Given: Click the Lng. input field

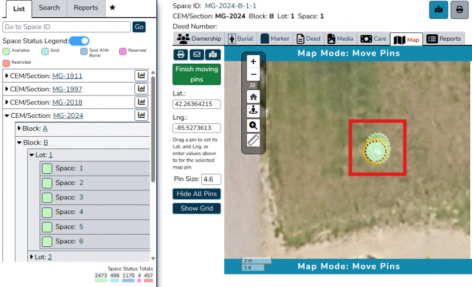Looking at the screenshot, I should pyautogui.click(x=196, y=128).
